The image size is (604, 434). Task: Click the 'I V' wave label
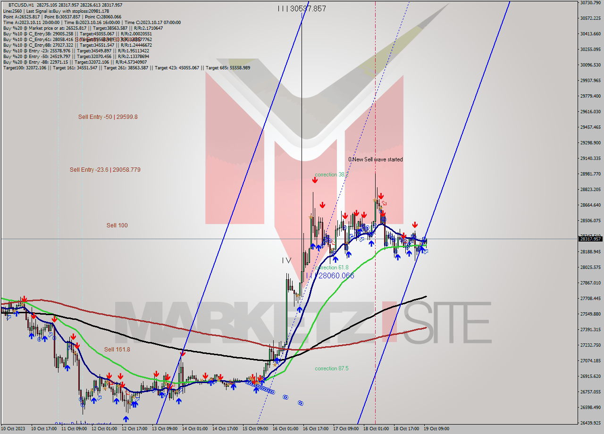[x=286, y=260]
